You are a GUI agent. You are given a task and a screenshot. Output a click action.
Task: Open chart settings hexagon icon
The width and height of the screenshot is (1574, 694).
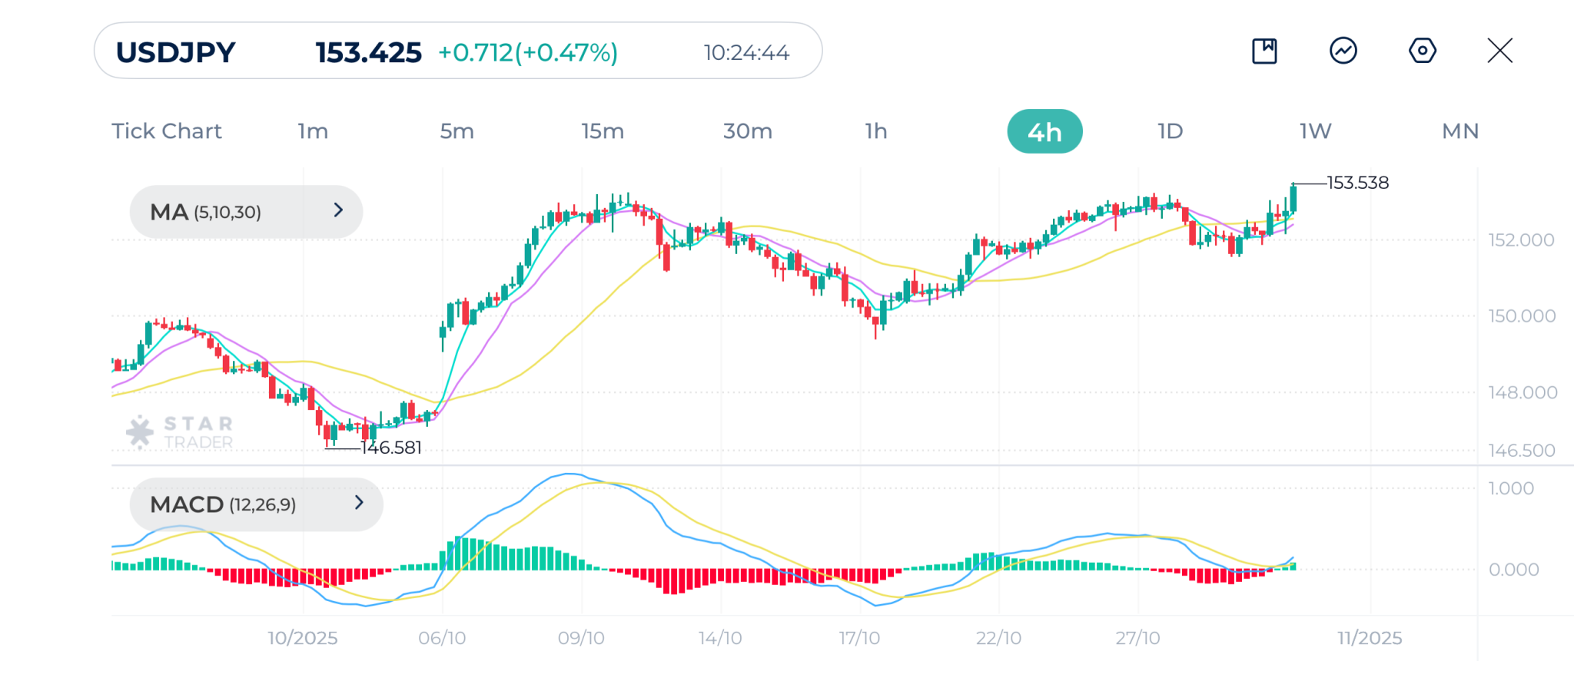click(x=1422, y=51)
